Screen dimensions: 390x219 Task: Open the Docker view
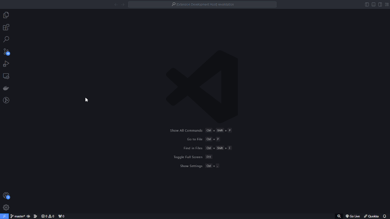[x=6, y=88]
